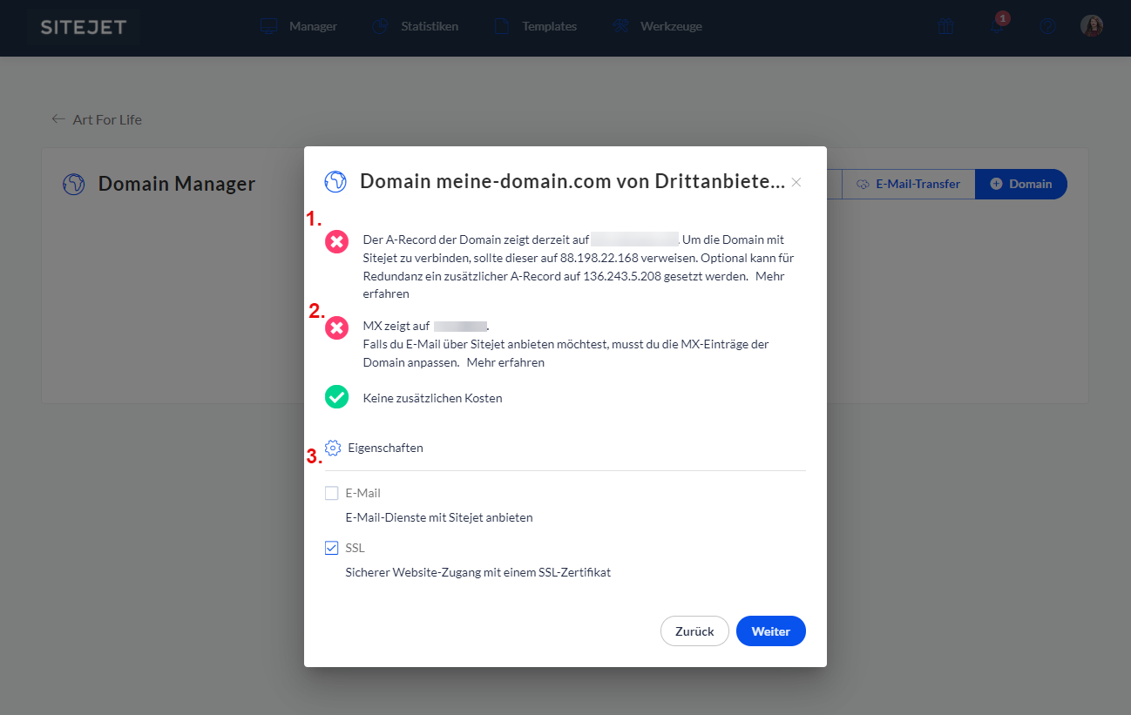Open the notifications bell with red badge
The width and height of the screenshot is (1131, 715).
point(997,26)
